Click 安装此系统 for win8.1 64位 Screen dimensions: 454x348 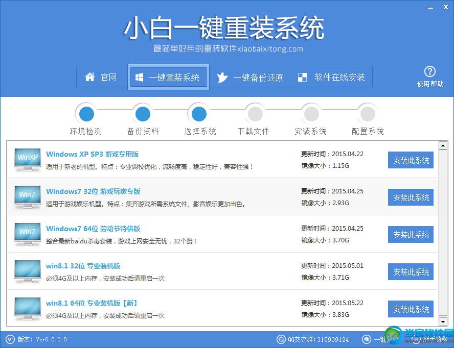(411, 309)
